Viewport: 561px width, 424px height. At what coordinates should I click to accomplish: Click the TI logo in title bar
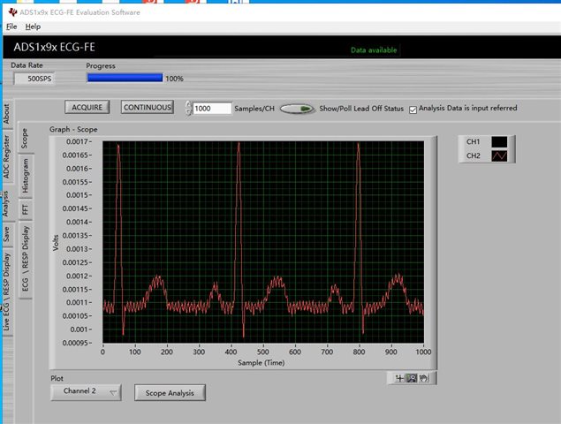tap(12, 12)
